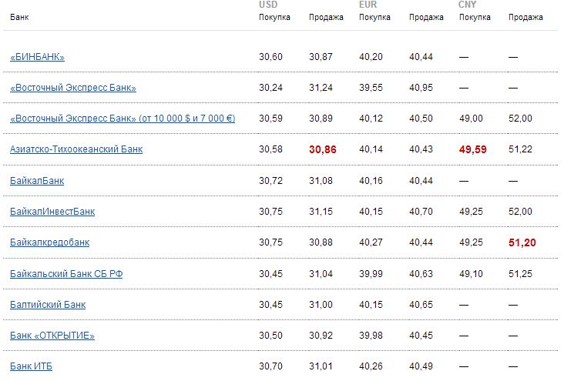Select БИНБАНК USD buy rate 30,60
564x381 pixels.
pyautogui.click(x=271, y=57)
